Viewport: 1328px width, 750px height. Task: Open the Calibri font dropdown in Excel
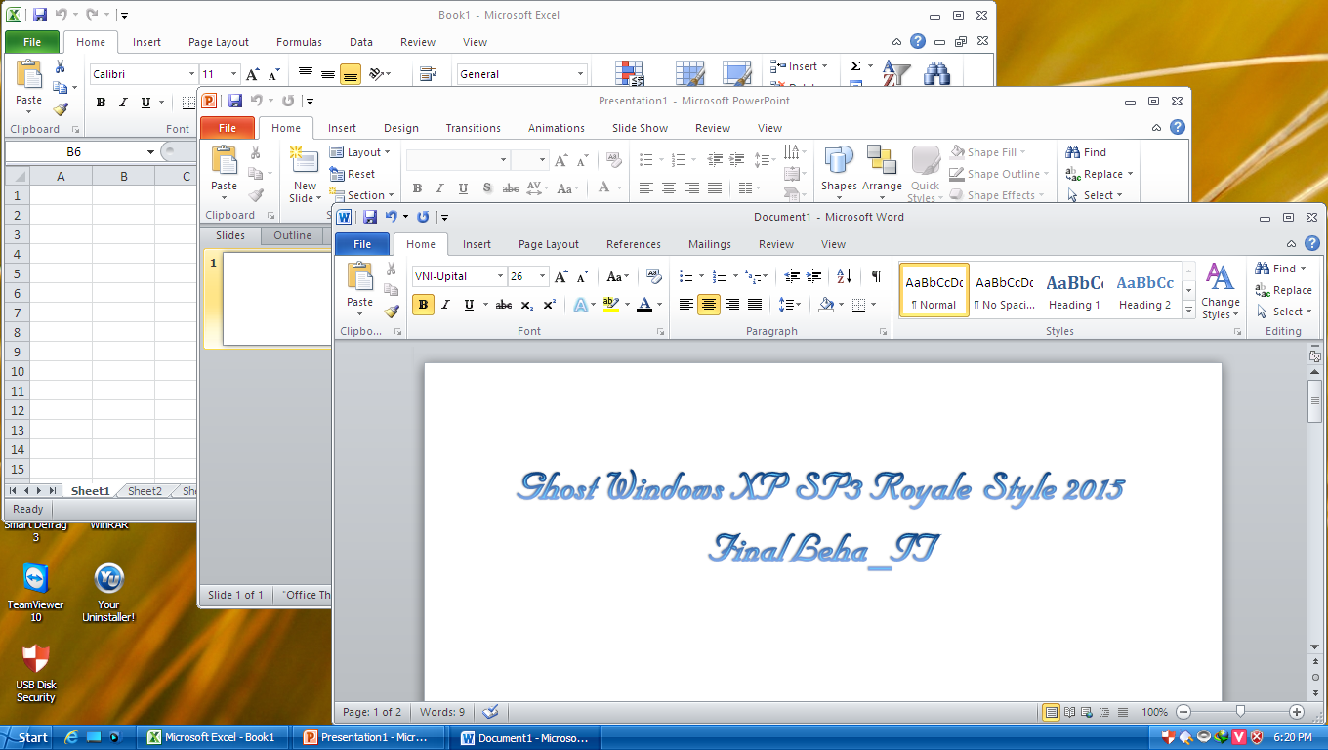coord(191,74)
